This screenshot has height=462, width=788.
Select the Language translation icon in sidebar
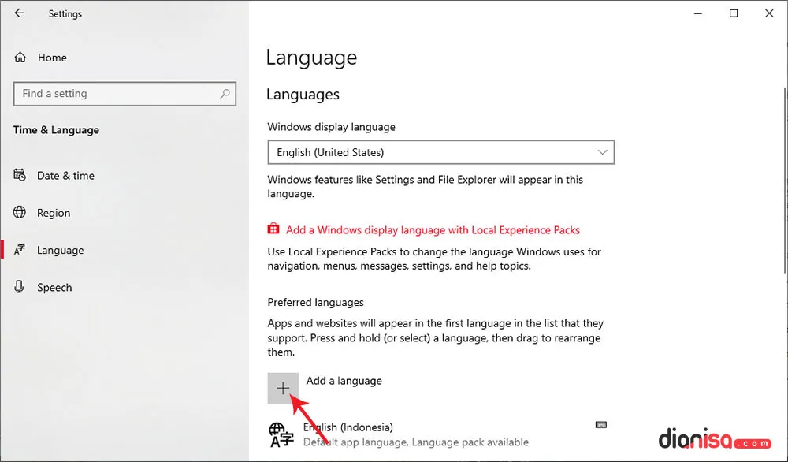pyautogui.click(x=20, y=250)
